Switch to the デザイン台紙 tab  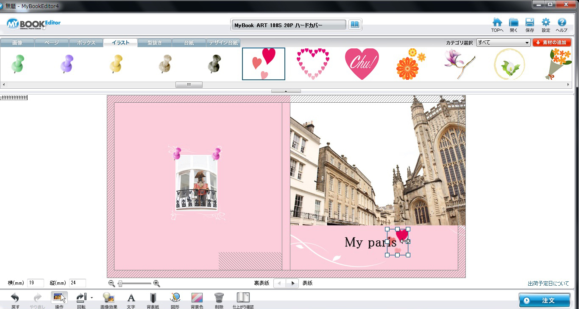click(223, 42)
